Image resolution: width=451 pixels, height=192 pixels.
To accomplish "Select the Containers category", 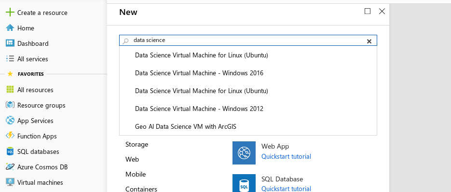I will (141, 189).
